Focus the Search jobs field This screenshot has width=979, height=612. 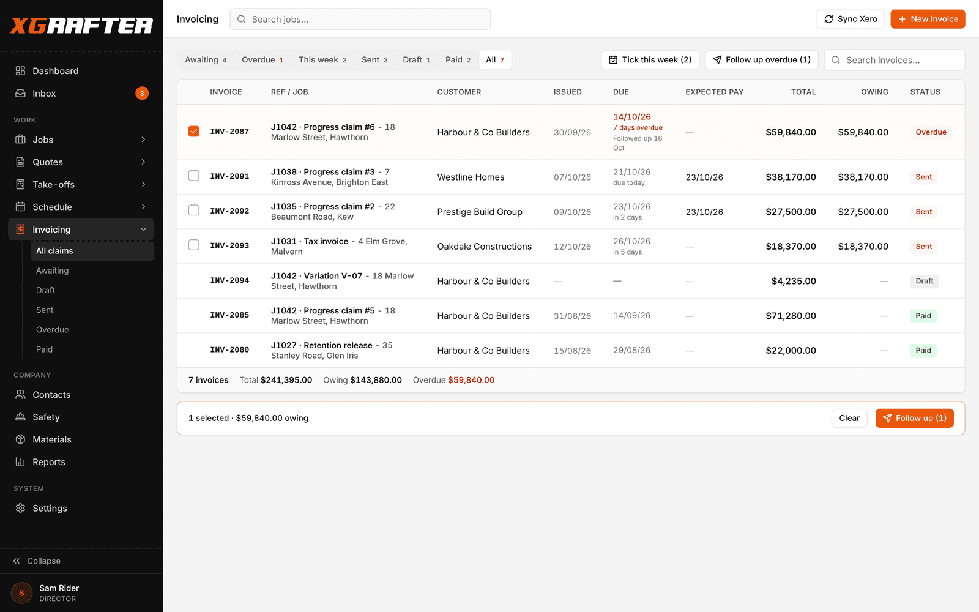tap(360, 19)
